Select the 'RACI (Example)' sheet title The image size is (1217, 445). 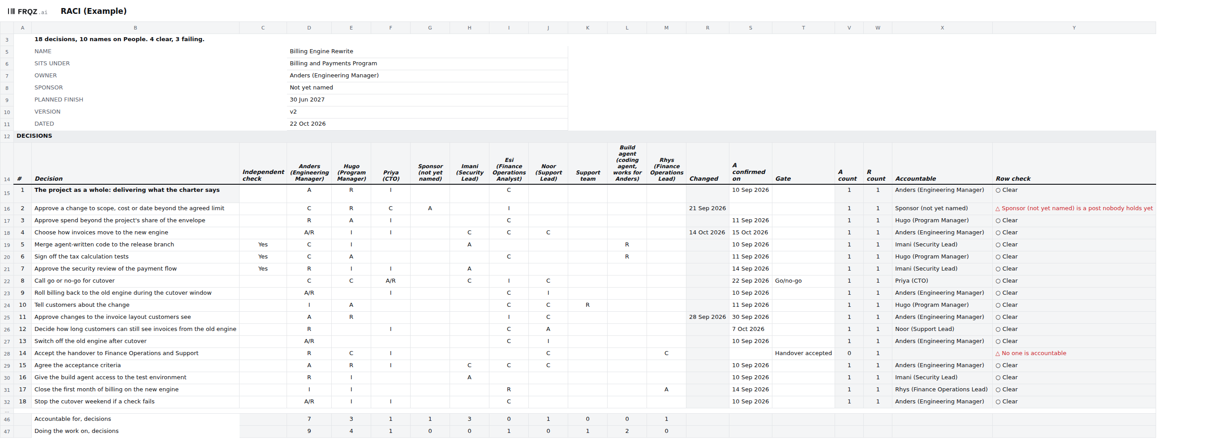click(94, 11)
